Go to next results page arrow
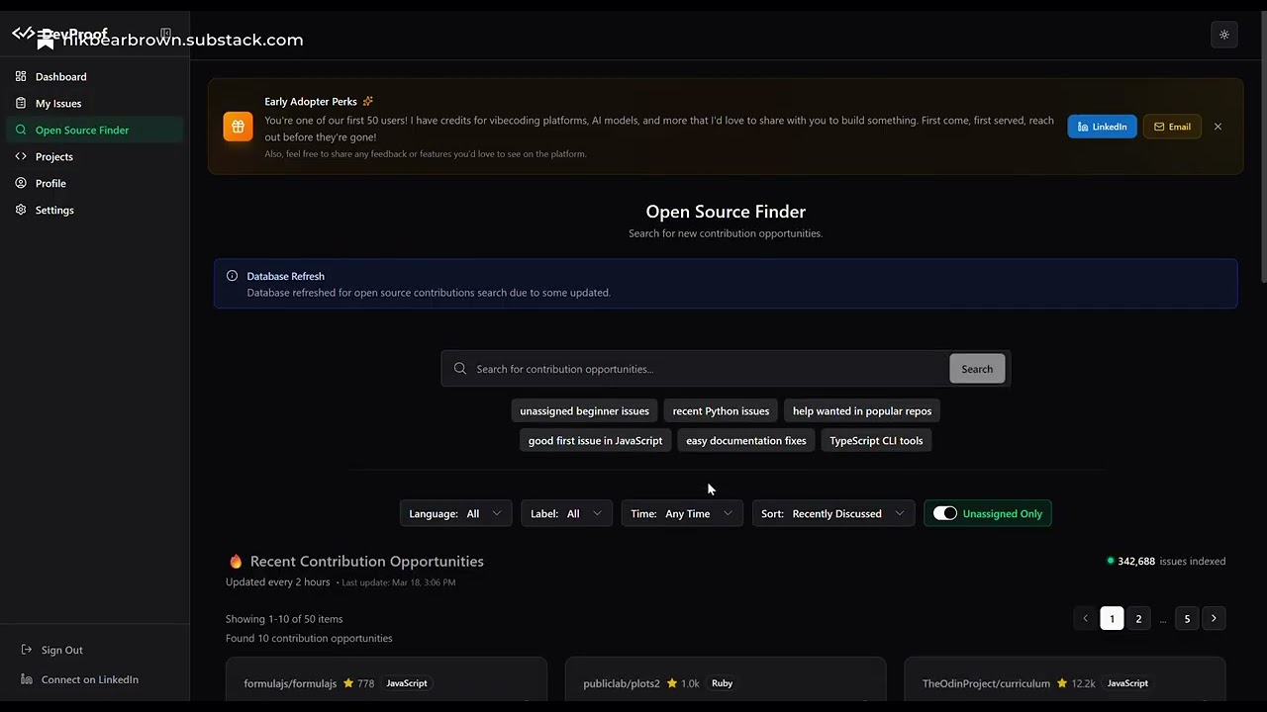The image size is (1267, 712). 1214,619
